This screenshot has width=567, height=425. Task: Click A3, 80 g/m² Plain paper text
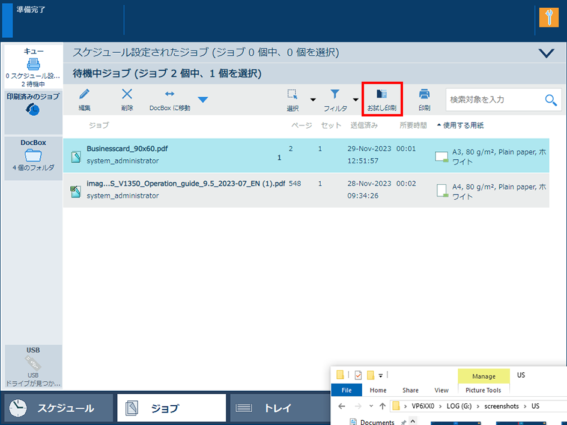pos(499,157)
